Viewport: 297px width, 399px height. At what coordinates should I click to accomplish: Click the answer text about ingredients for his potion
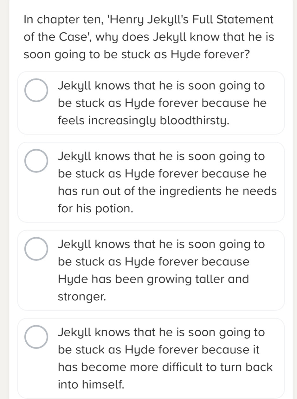tap(167, 182)
